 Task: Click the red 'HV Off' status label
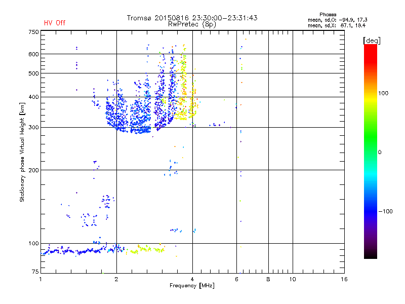(55, 23)
